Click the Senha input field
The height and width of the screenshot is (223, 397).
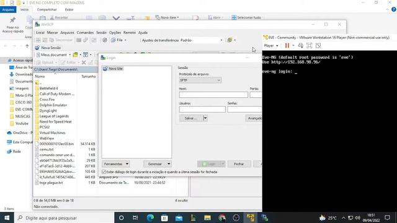click(x=244, y=109)
